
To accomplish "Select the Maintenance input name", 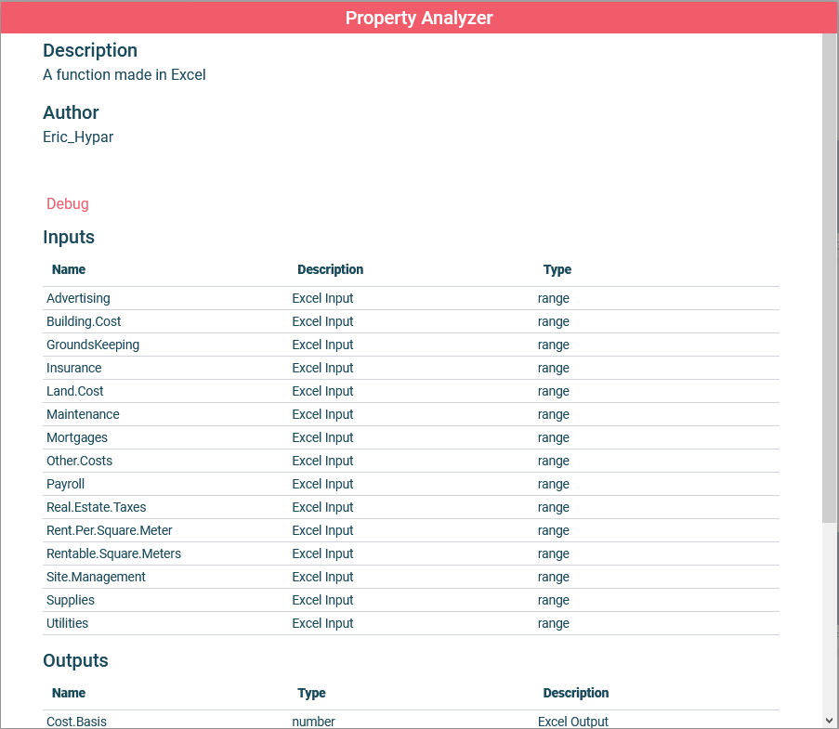I will [83, 414].
